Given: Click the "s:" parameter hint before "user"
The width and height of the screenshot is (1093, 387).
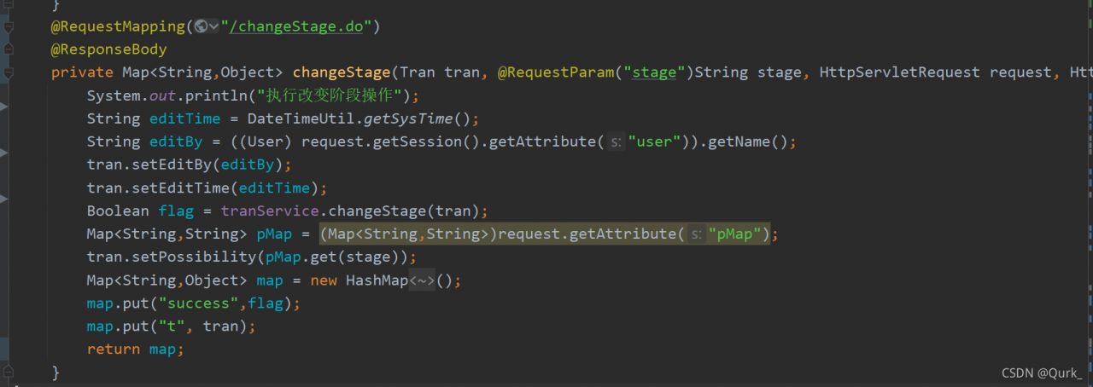Looking at the screenshot, I should pyautogui.click(x=615, y=142).
